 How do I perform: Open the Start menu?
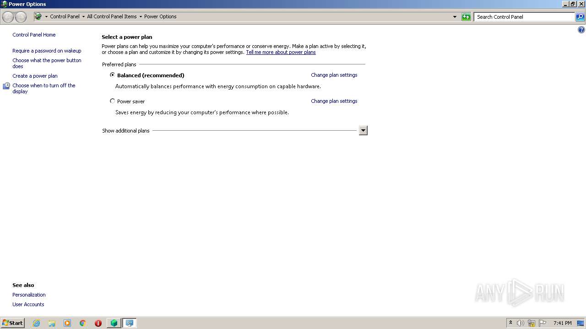click(x=12, y=323)
